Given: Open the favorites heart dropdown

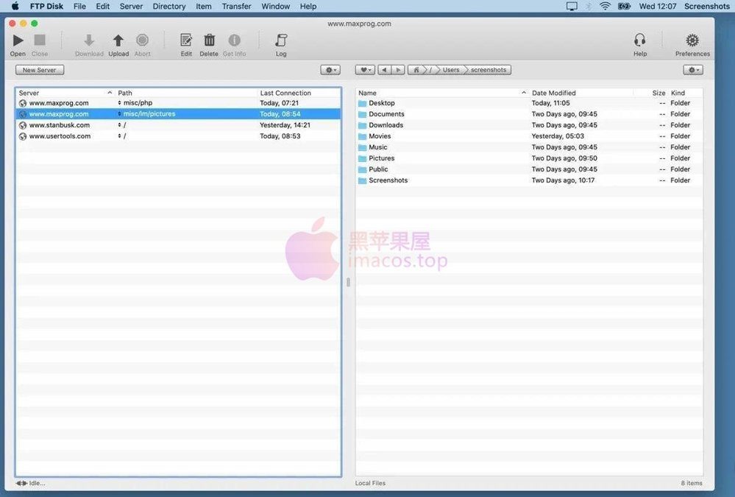Looking at the screenshot, I should click(x=365, y=70).
